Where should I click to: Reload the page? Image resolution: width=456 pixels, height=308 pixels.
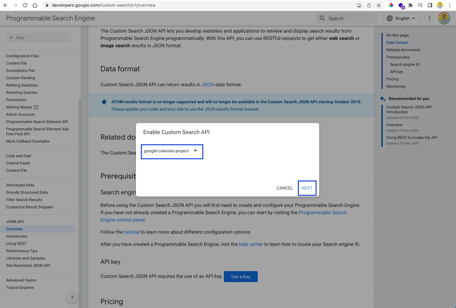[25, 5]
